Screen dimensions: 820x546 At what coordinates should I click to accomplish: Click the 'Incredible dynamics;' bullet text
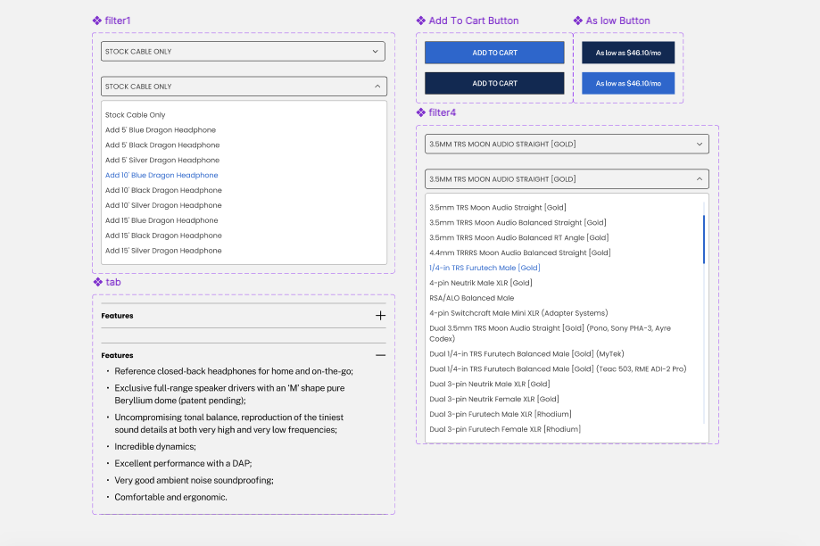[155, 447]
